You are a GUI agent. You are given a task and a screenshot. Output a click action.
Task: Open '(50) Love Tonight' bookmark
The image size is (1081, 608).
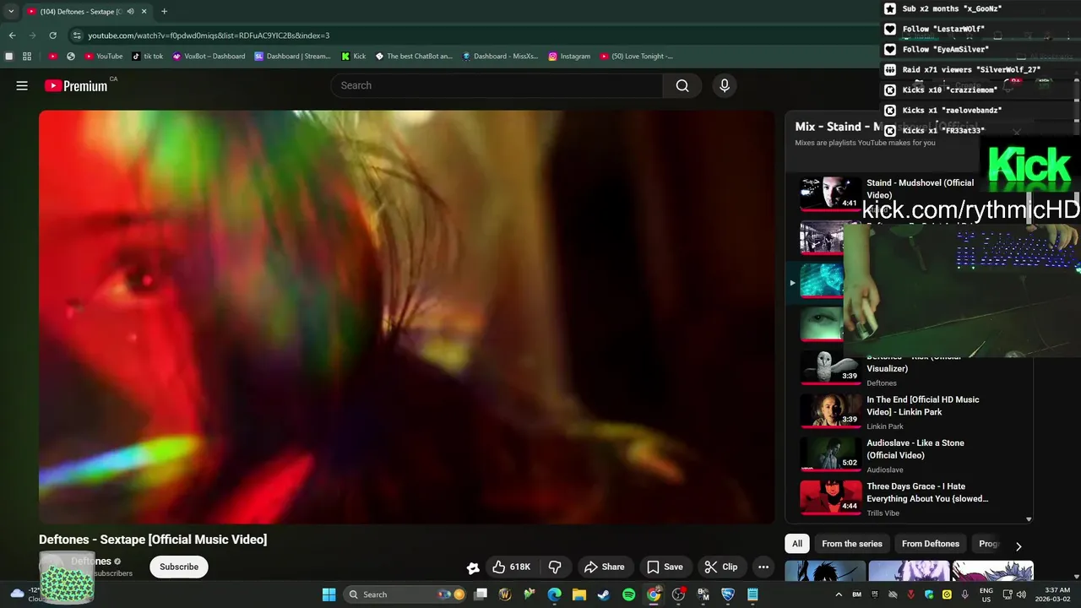pyautogui.click(x=637, y=57)
